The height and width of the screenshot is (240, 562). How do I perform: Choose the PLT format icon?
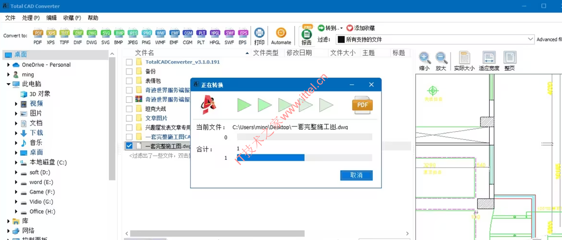coord(201,36)
